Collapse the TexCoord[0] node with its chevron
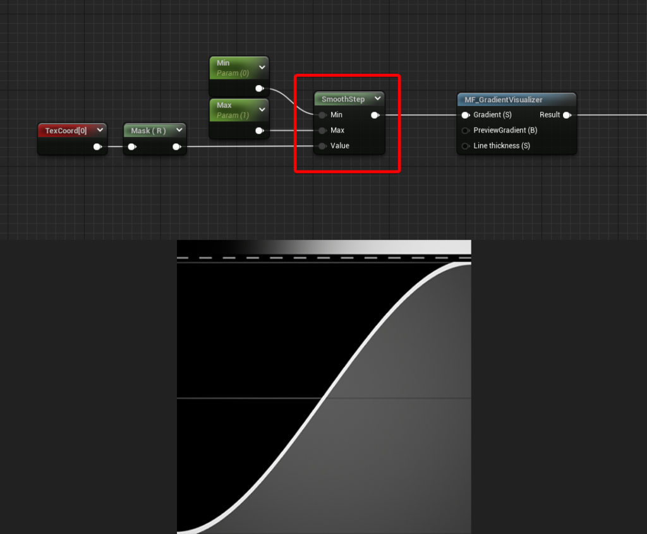Screen dimensions: 647x534 click(100, 130)
